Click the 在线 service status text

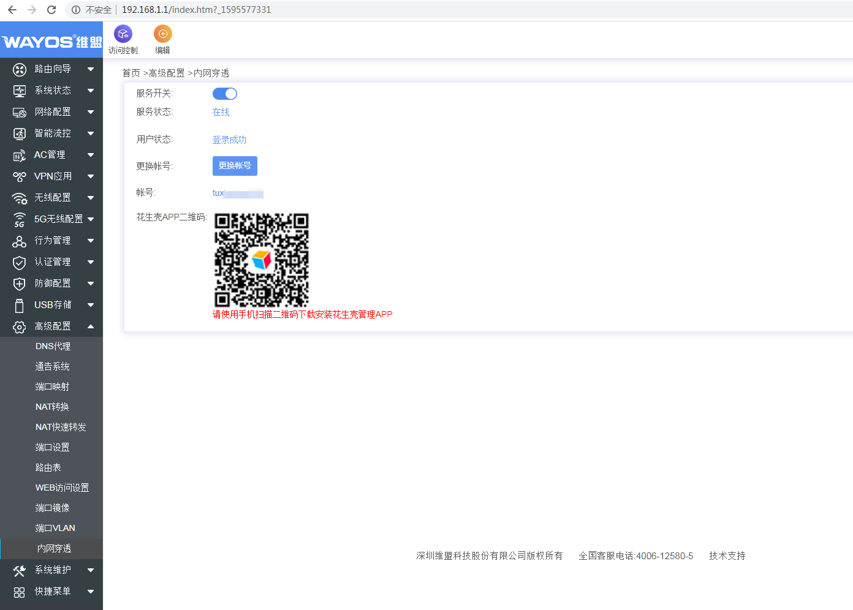(221, 112)
